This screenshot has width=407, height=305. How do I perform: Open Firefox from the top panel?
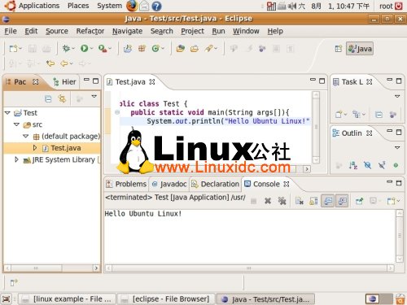132,6
